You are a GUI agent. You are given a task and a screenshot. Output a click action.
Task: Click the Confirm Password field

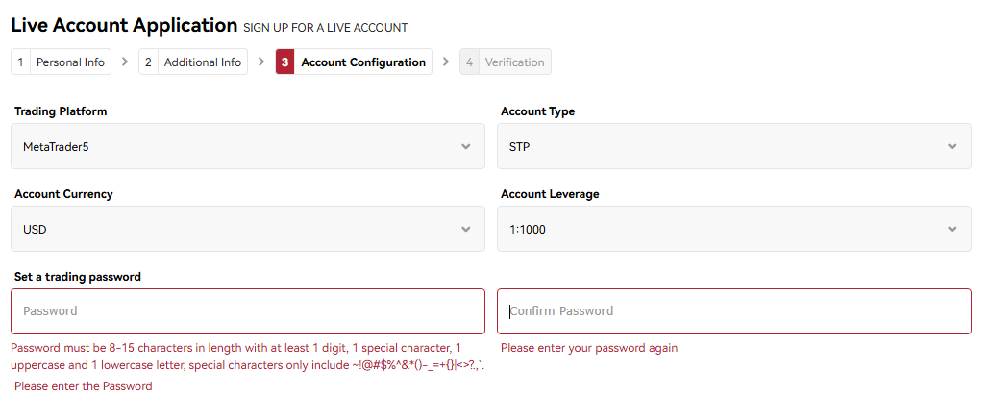click(733, 311)
